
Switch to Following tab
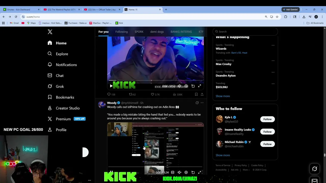coord(121,32)
